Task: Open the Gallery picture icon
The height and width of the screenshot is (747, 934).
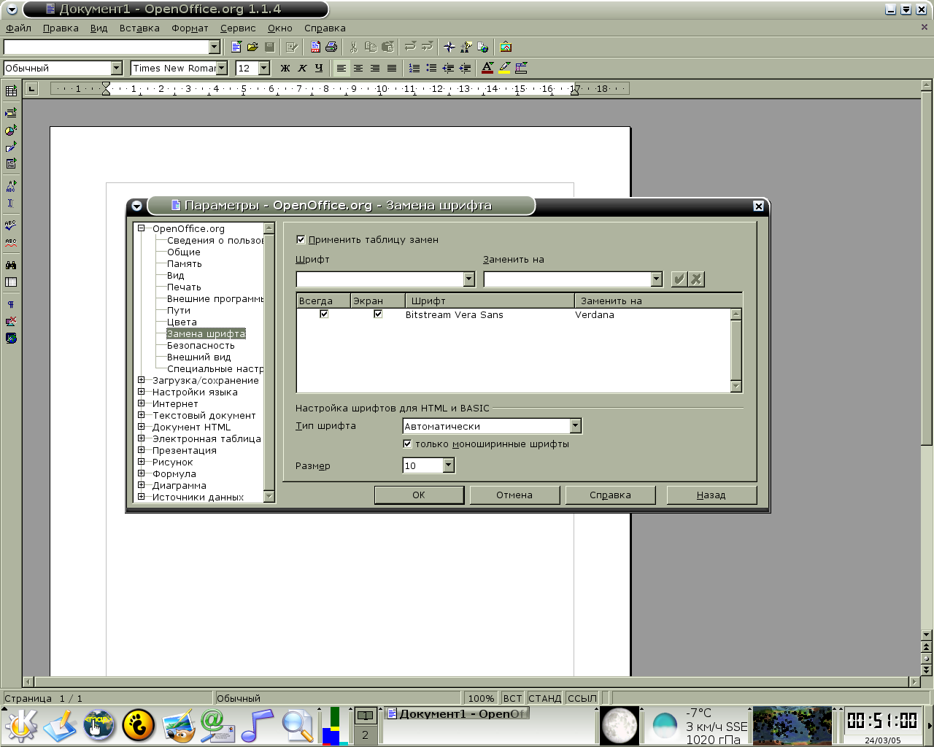Action: coord(506,47)
